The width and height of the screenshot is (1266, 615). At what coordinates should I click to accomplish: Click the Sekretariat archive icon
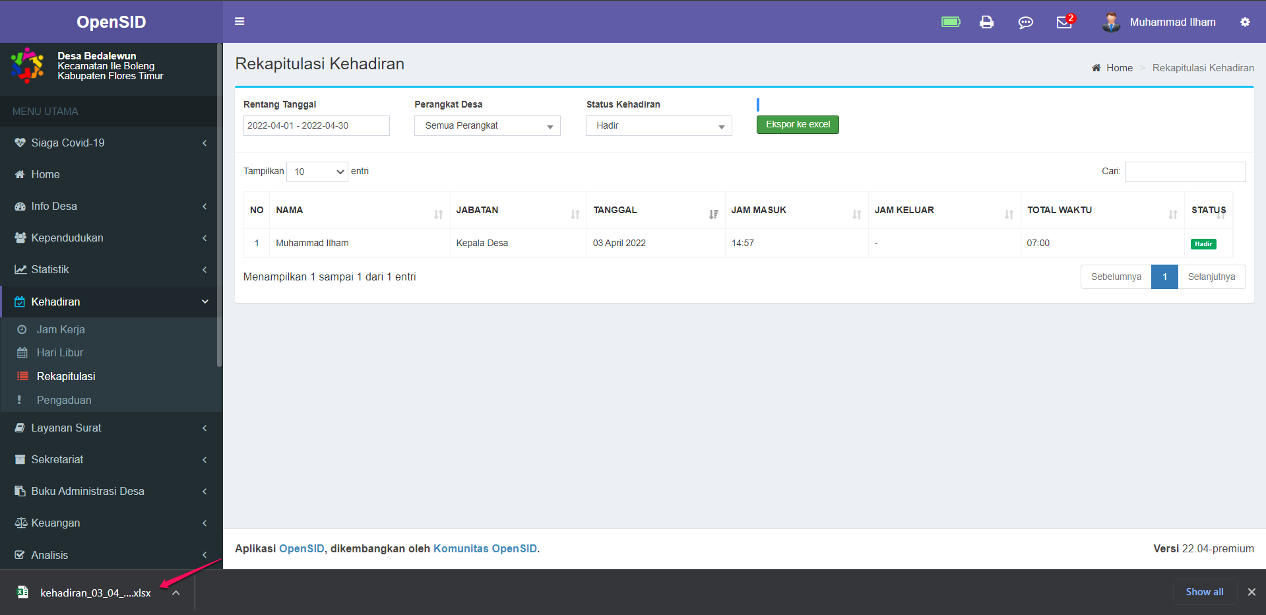[20, 459]
